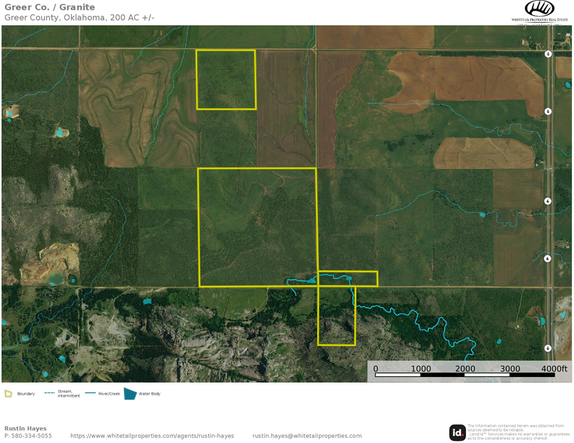Select the large central yellow boundary parcel
574x443 pixels.
point(257,227)
